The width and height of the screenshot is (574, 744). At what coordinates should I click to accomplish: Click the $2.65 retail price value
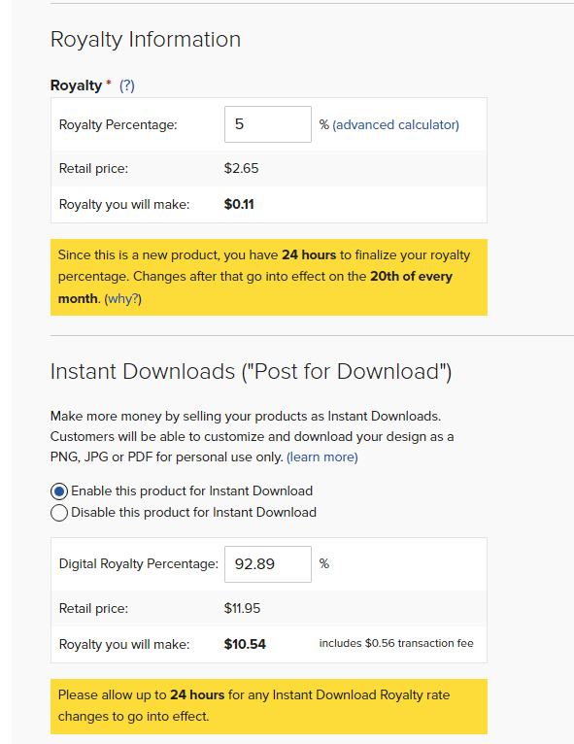pos(241,168)
